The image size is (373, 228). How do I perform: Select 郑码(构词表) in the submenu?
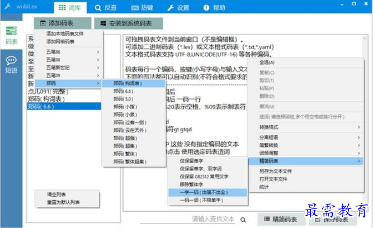click(134, 83)
